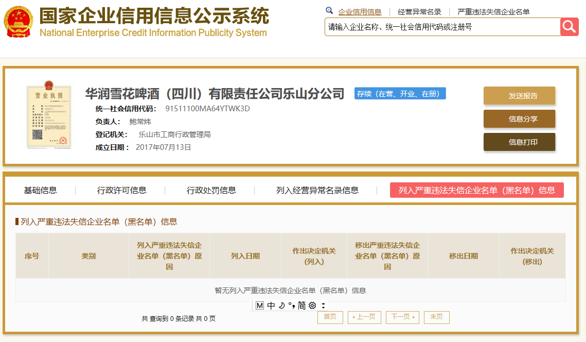
Task: Click the 移出严重违法失信企业名单（黑名单）原因 column header
Action: click(387, 256)
